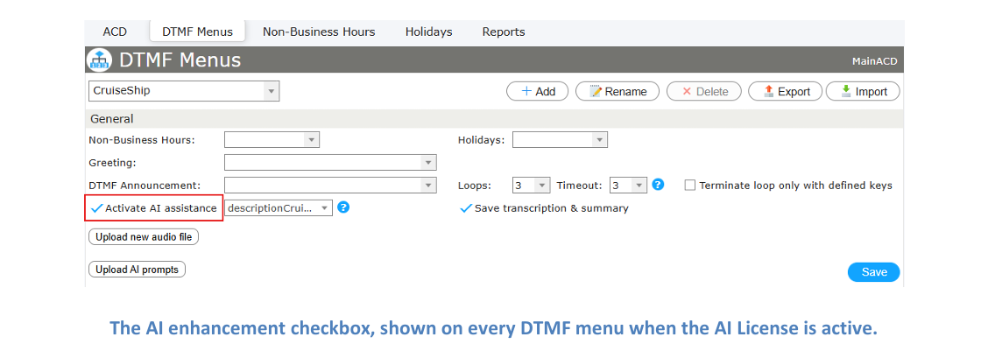This screenshot has height=358, width=981.
Task: Open the Non-Business Hours dropdown
Action: click(x=272, y=140)
